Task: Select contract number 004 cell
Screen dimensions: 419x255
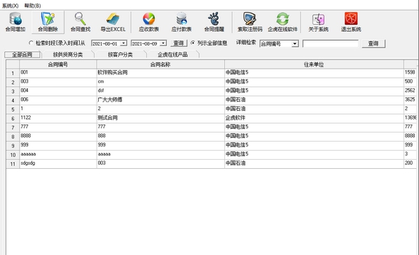Action: point(58,91)
